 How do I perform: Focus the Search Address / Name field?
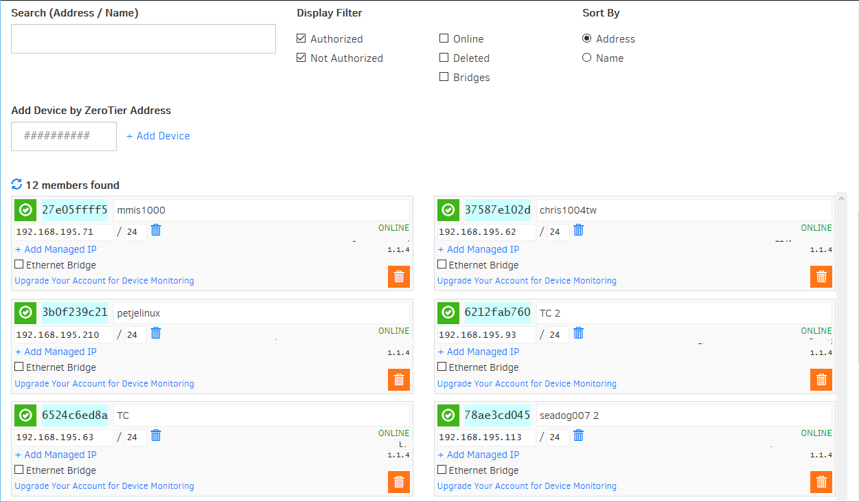144,39
